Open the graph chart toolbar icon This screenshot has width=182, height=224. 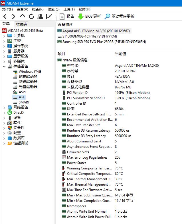[x=49, y=16]
